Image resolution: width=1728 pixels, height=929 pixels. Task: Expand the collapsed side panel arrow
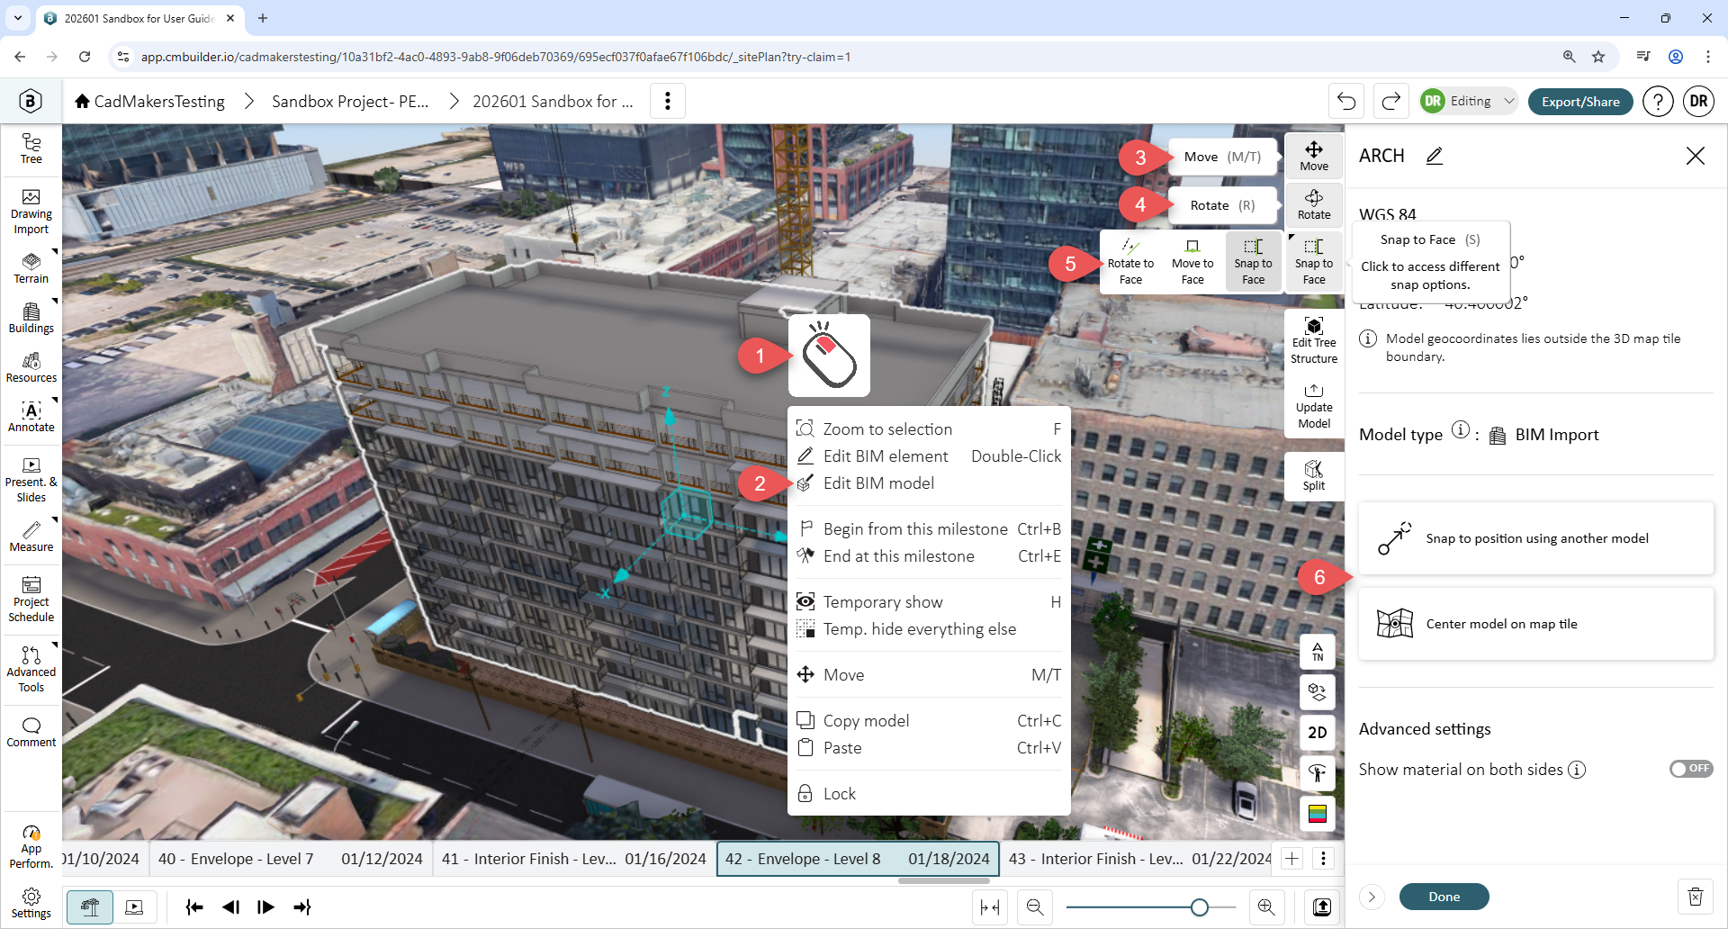(1372, 897)
